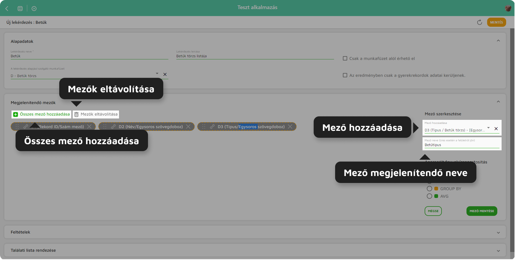Viewport: 515px width, 260px height.
Task: Expand the Találati lista rendezése section
Action: [498, 251]
